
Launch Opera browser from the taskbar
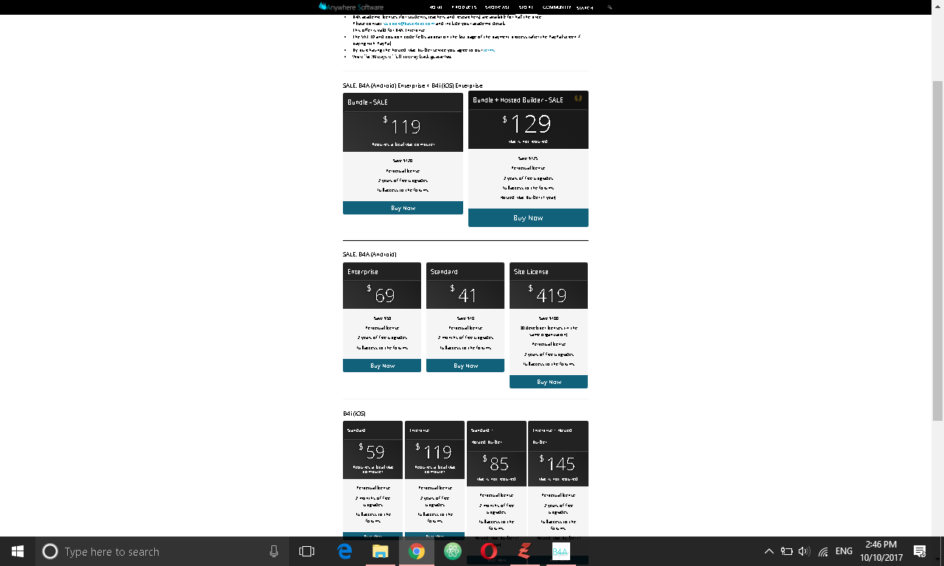pos(488,551)
